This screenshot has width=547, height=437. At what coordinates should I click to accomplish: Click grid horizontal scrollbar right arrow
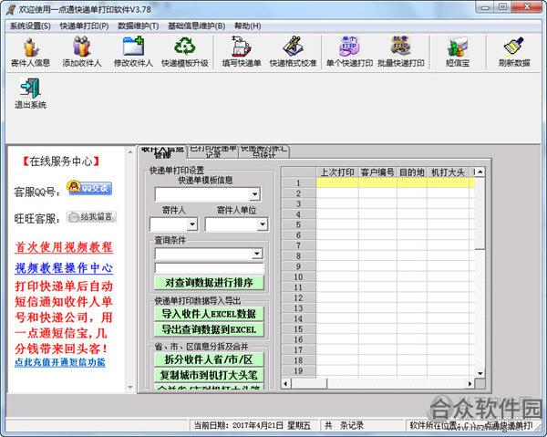click(470, 383)
